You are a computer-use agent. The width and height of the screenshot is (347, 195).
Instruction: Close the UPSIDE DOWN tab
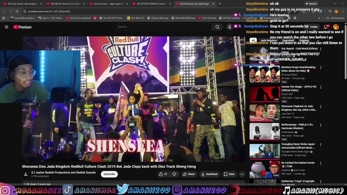[x=170, y=4]
